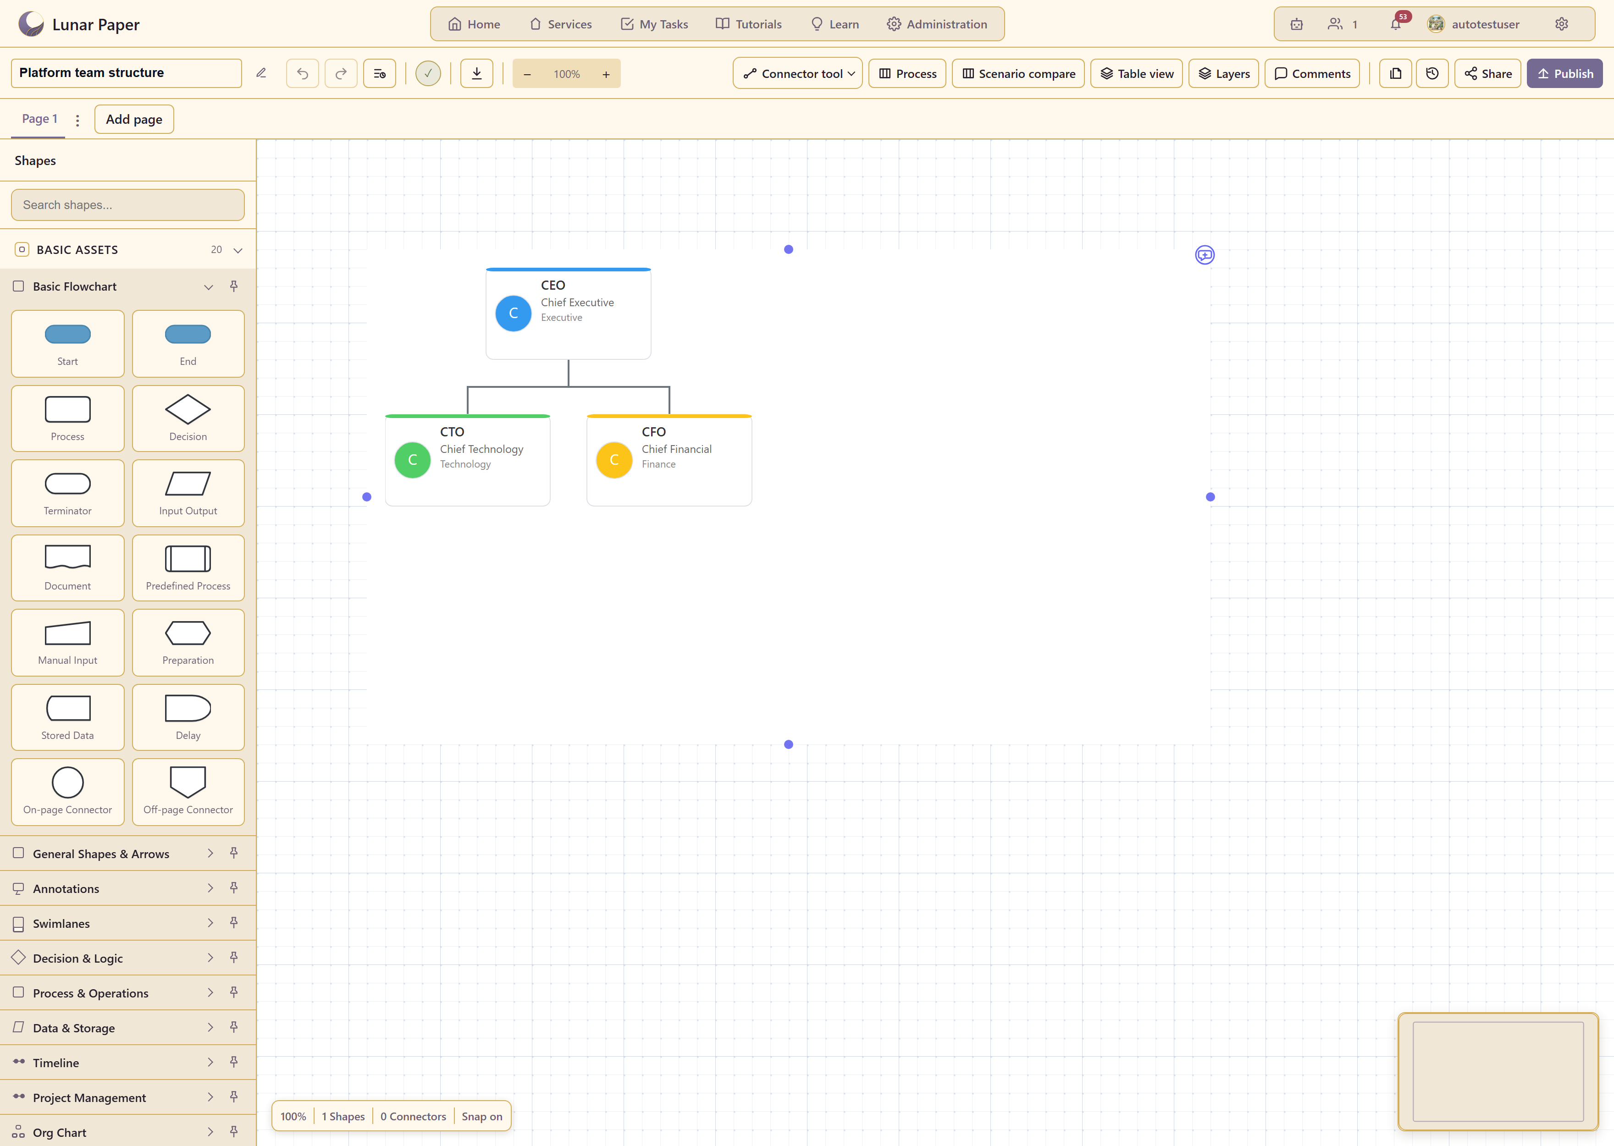
Task: Click the minimap overview thumbnail
Action: click(1498, 1071)
